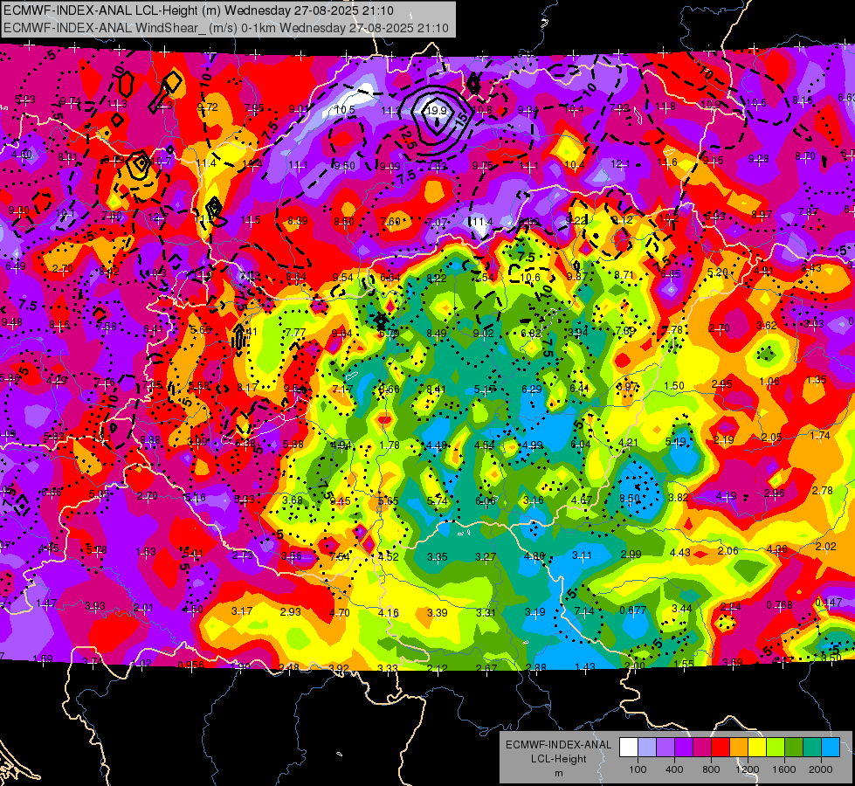This screenshot has height=786, width=855.
Task: Click the map value 5.20
Action: [718, 272]
